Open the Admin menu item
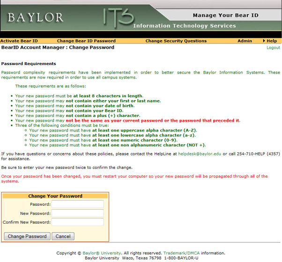 coord(245,41)
